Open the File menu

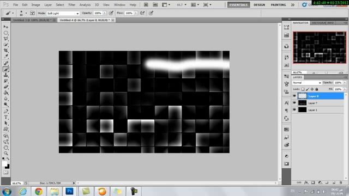(16, 5)
